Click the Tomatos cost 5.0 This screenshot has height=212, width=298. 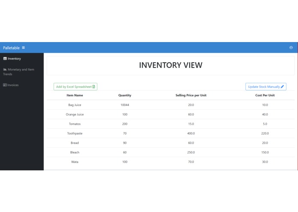tap(265, 124)
